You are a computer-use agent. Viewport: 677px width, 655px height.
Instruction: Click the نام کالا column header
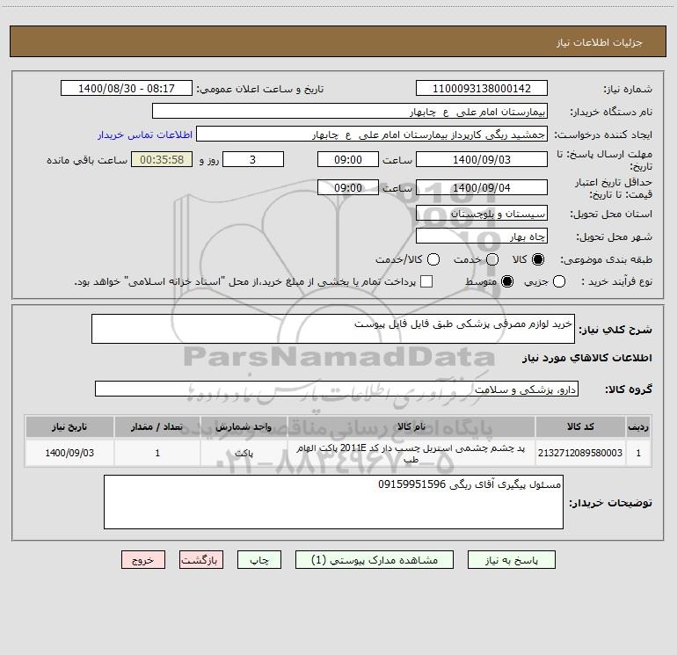pyautogui.click(x=411, y=426)
